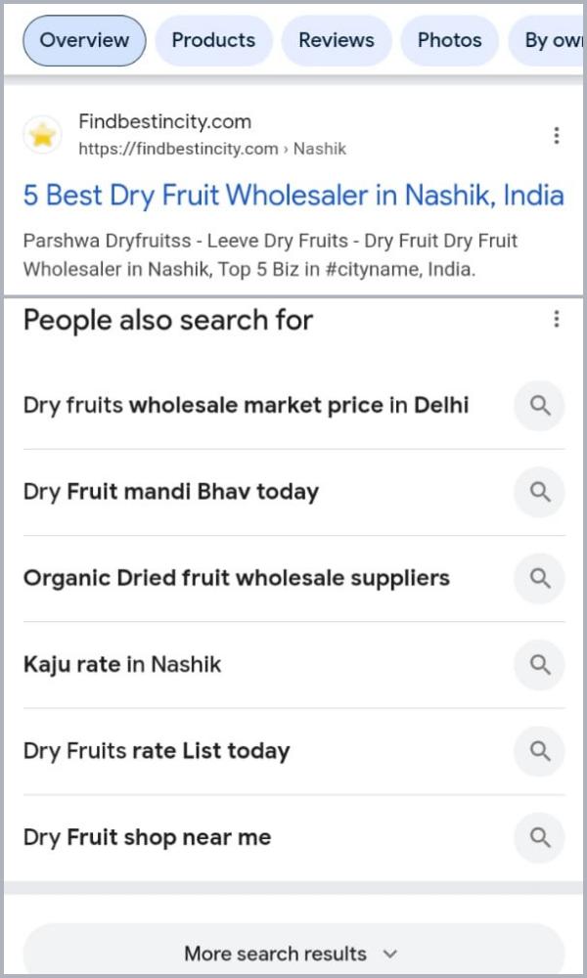Tap the search icon beside Delhi price query
The image size is (587, 978).
pyautogui.click(x=539, y=405)
